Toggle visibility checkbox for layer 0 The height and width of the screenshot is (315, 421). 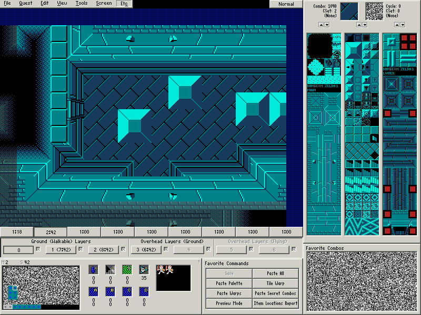tap(38, 249)
